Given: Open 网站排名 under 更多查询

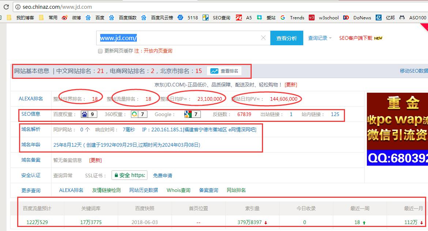Looking at the screenshot, I should tap(236, 190).
